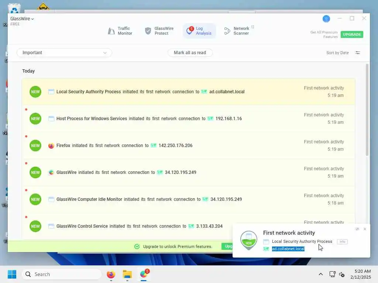This screenshot has width=378, height=283.
Task: Click host flag icon before 192.168.1.16
Action: click(x=210, y=119)
